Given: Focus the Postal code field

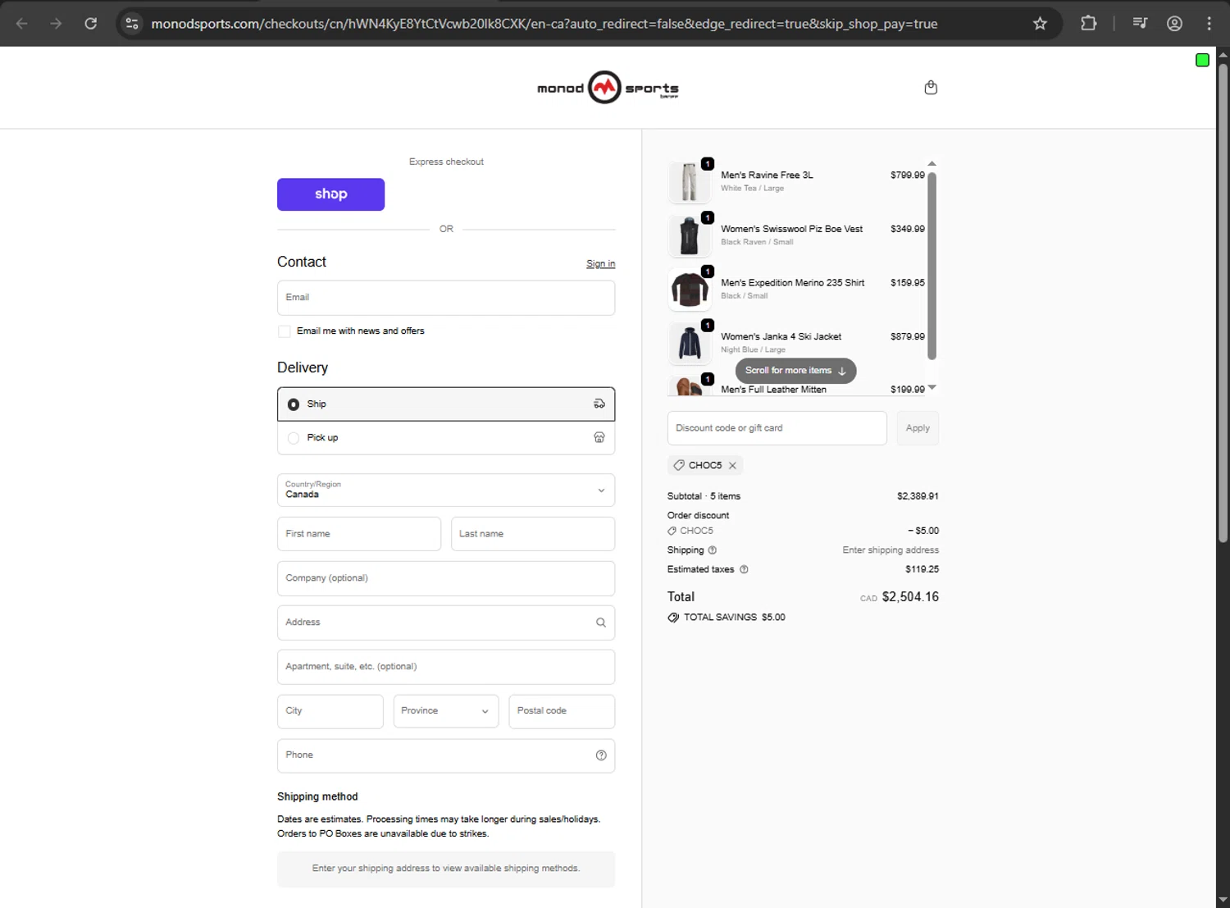Looking at the screenshot, I should (562, 711).
